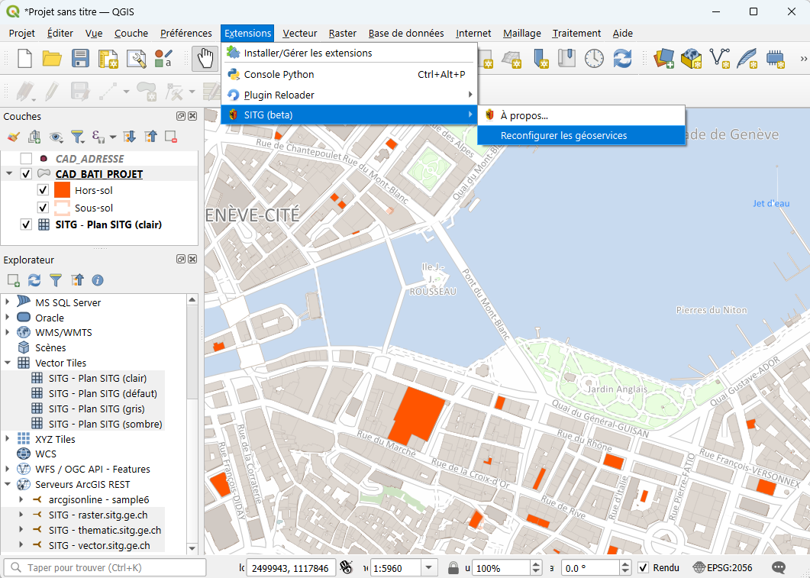Show more toolbar items chevron
This screenshot has width=810, height=578.
click(803, 58)
